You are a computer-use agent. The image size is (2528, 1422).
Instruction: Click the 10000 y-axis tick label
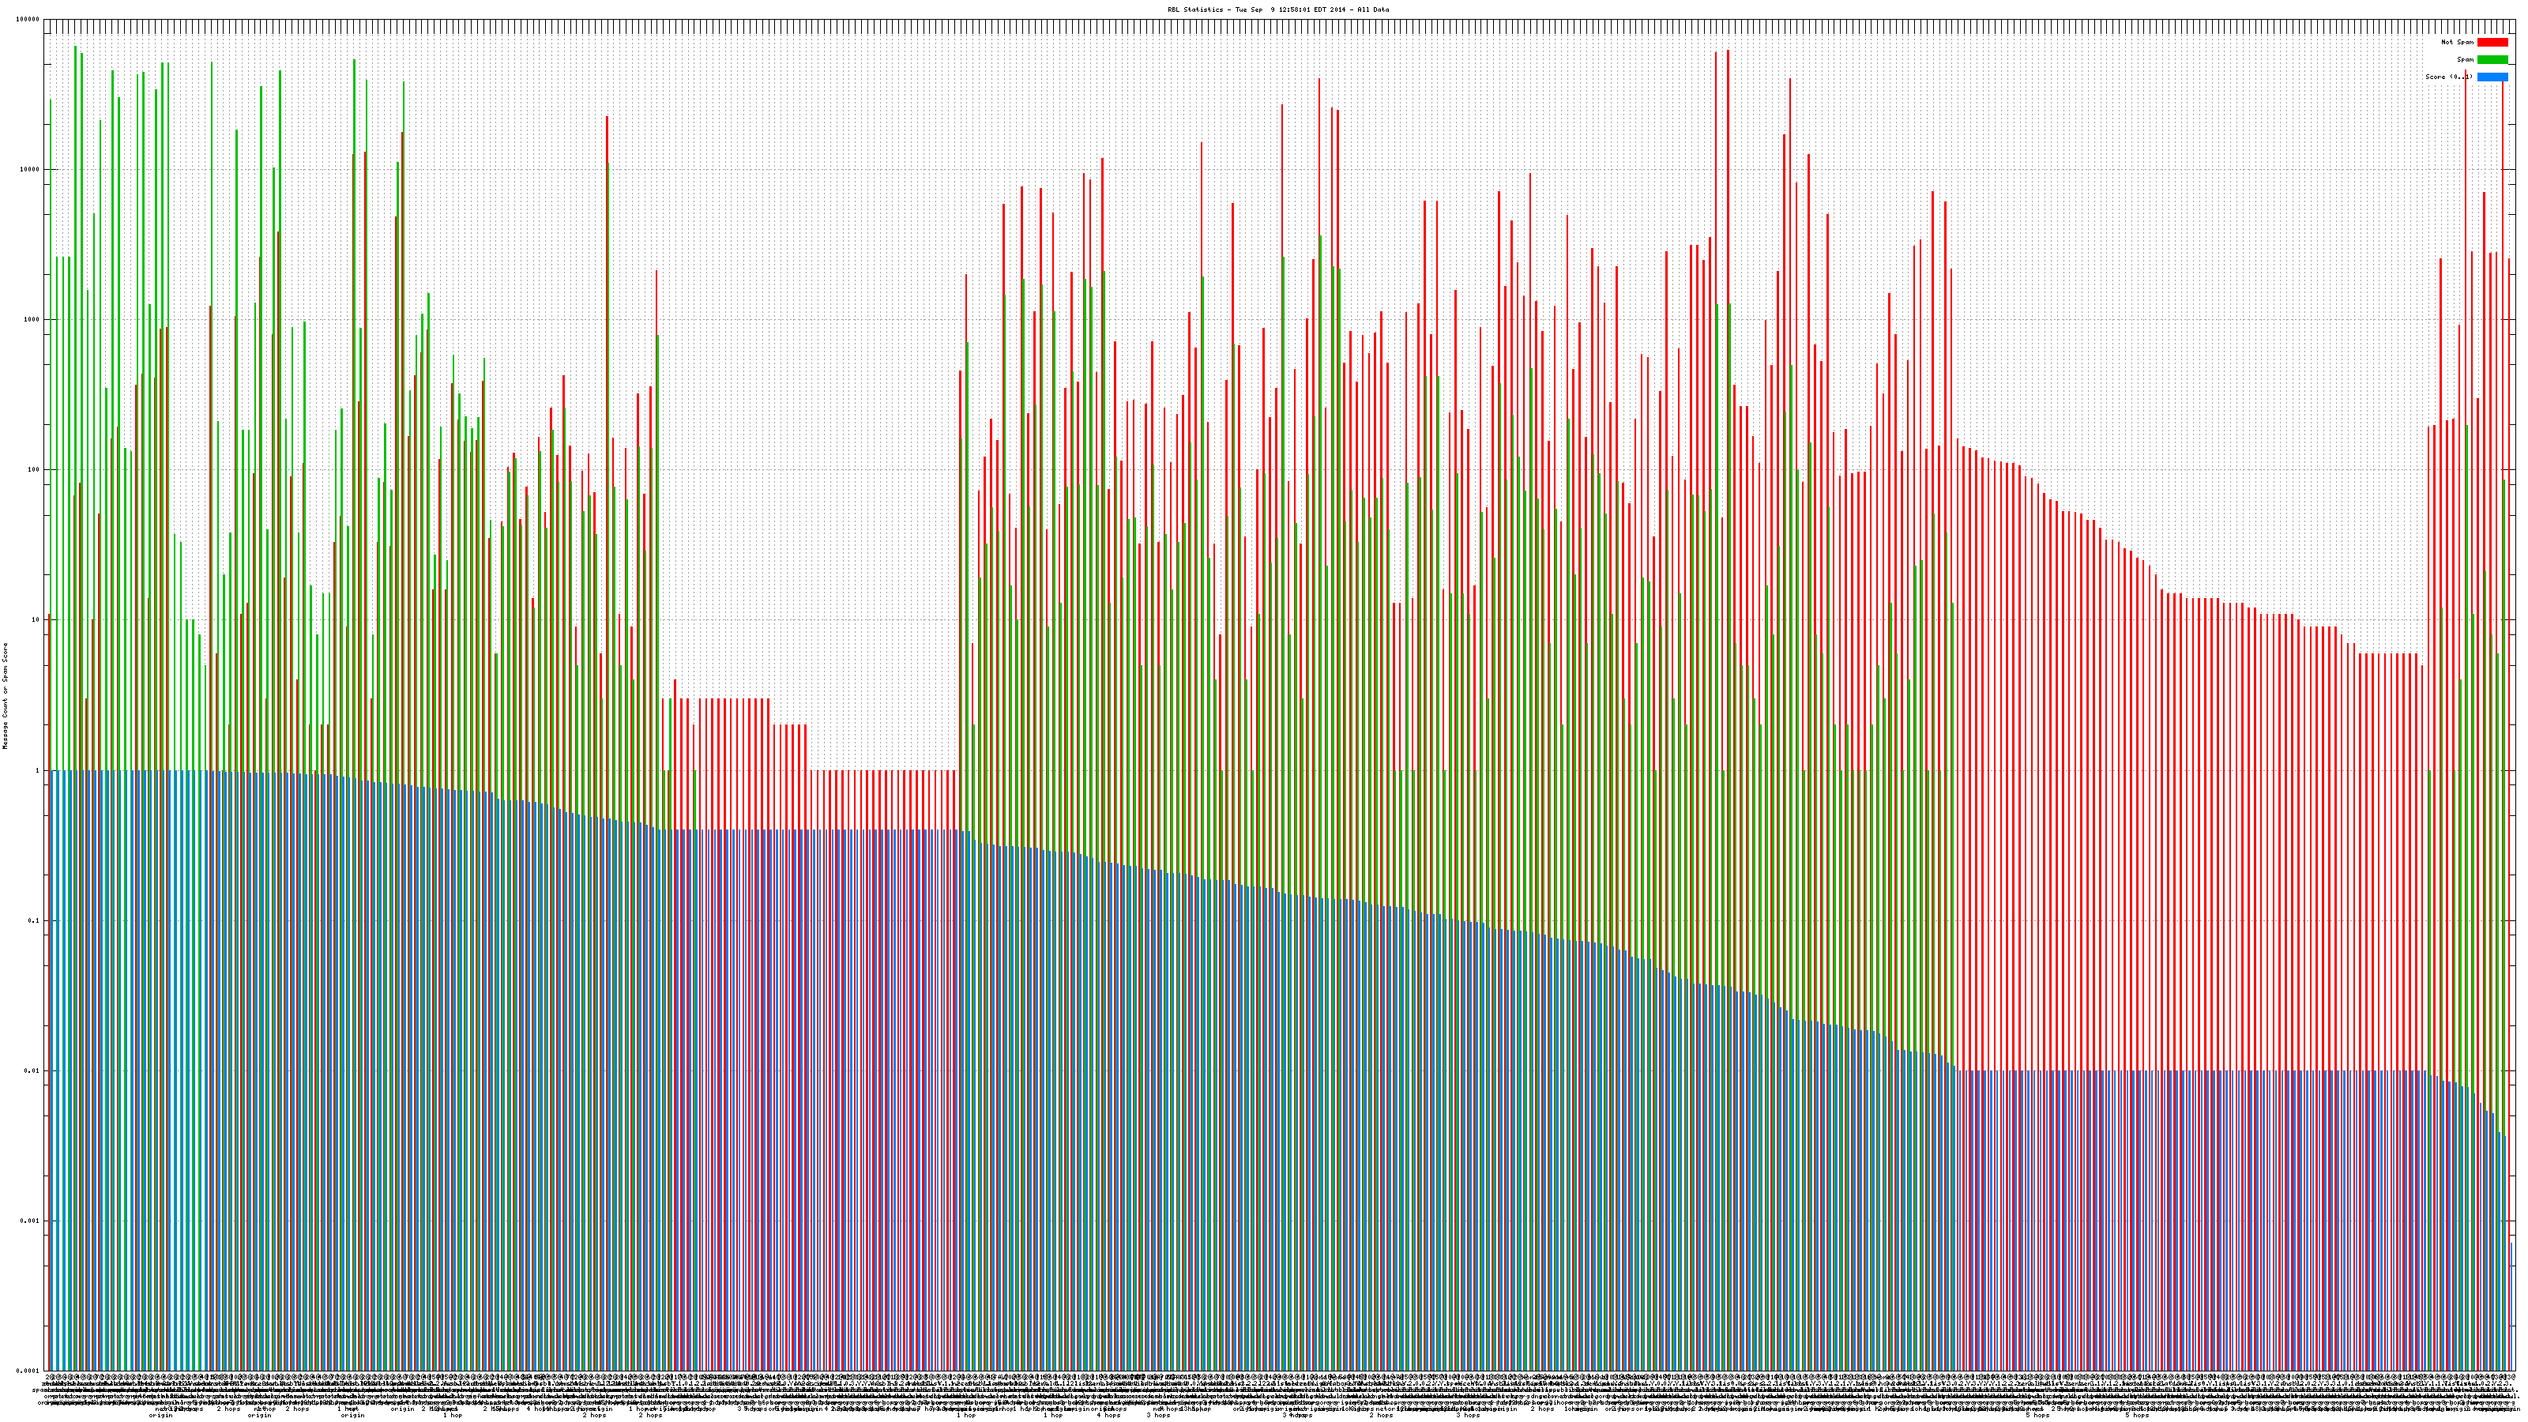tap(29, 170)
